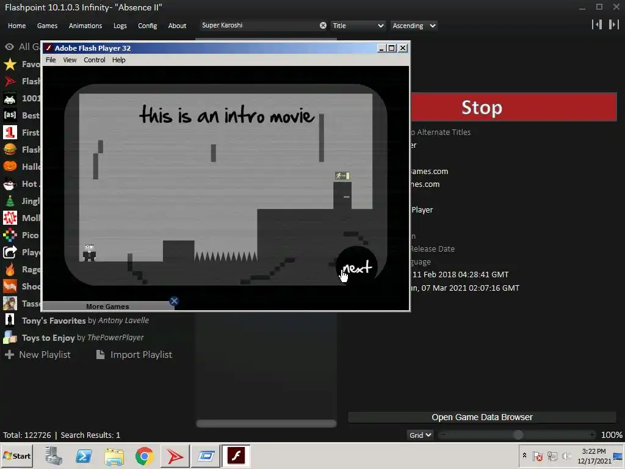Select the pumpkin Halloween playlist icon
The image size is (625, 469).
coord(10,166)
